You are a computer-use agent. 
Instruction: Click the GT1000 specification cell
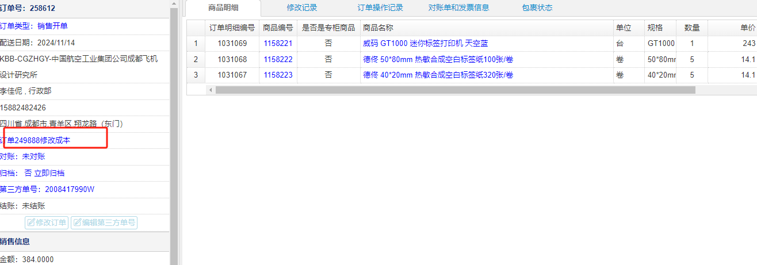[x=660, y=43]
